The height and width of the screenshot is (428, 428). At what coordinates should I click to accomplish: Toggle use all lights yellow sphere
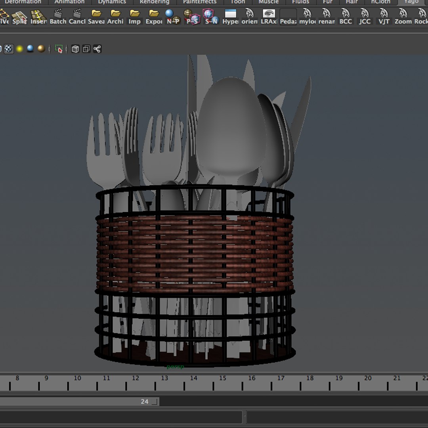pos(19,49)
